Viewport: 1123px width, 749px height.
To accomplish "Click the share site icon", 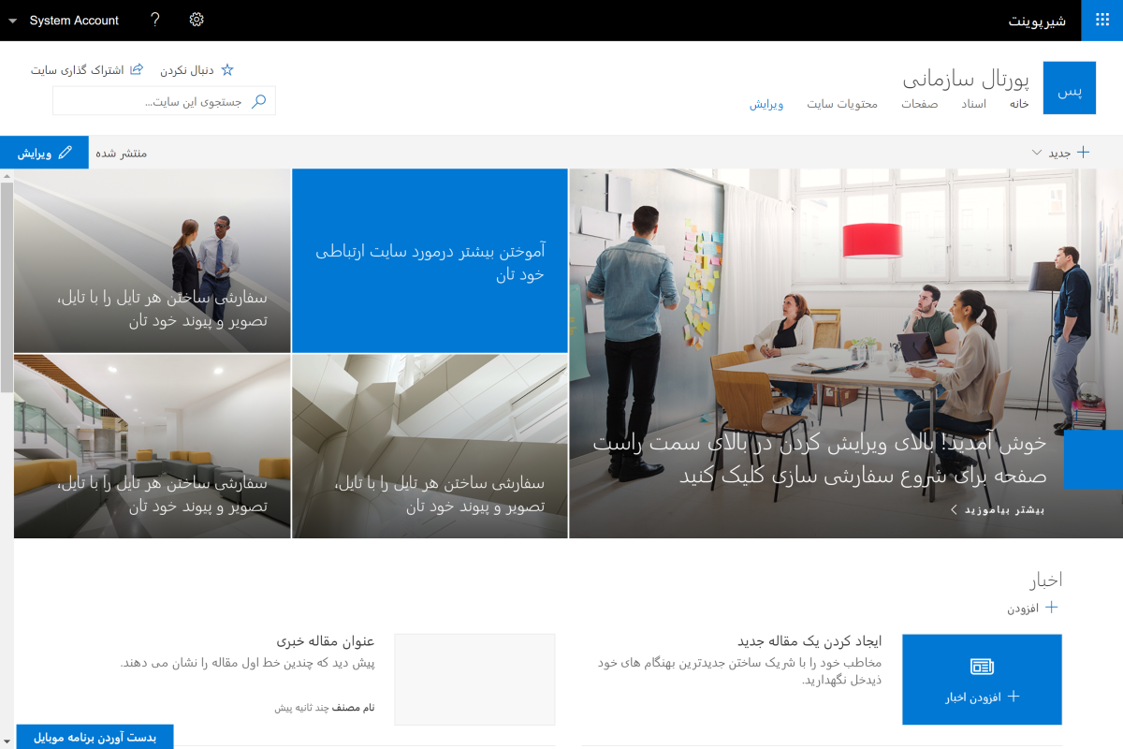I will (x=136, y=70).
